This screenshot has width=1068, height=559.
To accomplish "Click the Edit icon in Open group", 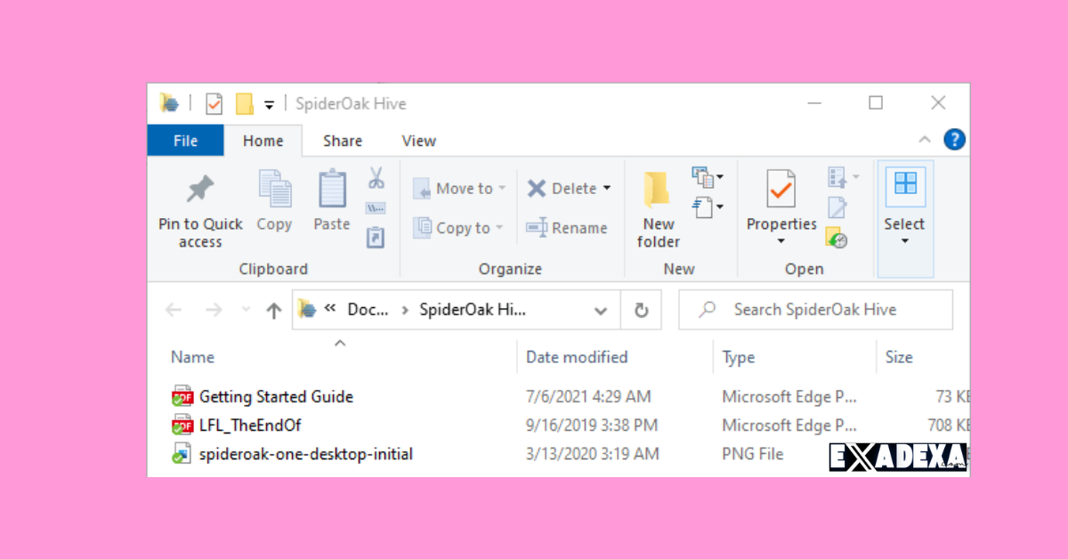I will 837,207.
